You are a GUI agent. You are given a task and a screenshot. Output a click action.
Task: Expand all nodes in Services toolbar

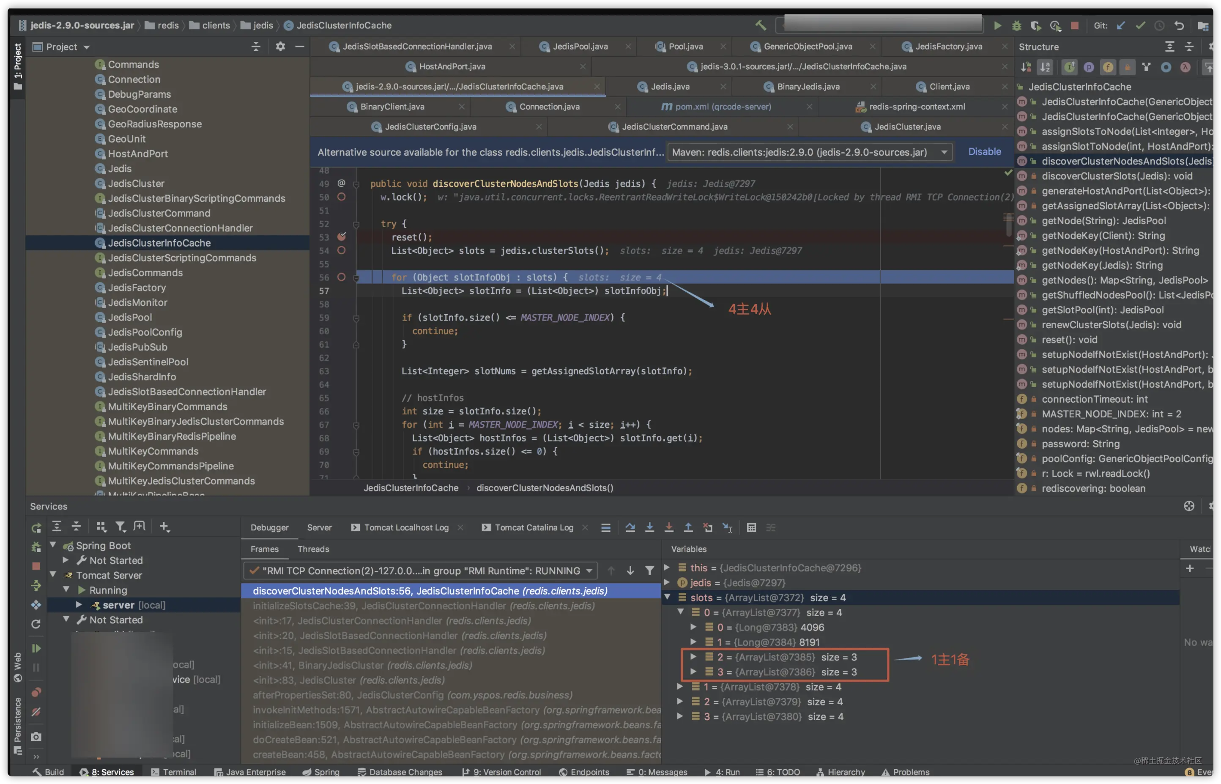click(x=57, y=526)
